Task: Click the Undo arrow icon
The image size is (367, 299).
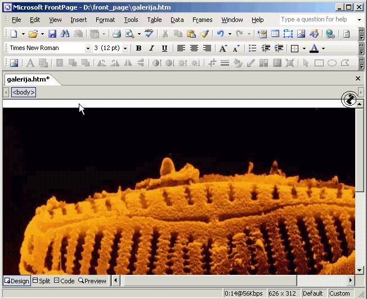Action: (220, 34)
